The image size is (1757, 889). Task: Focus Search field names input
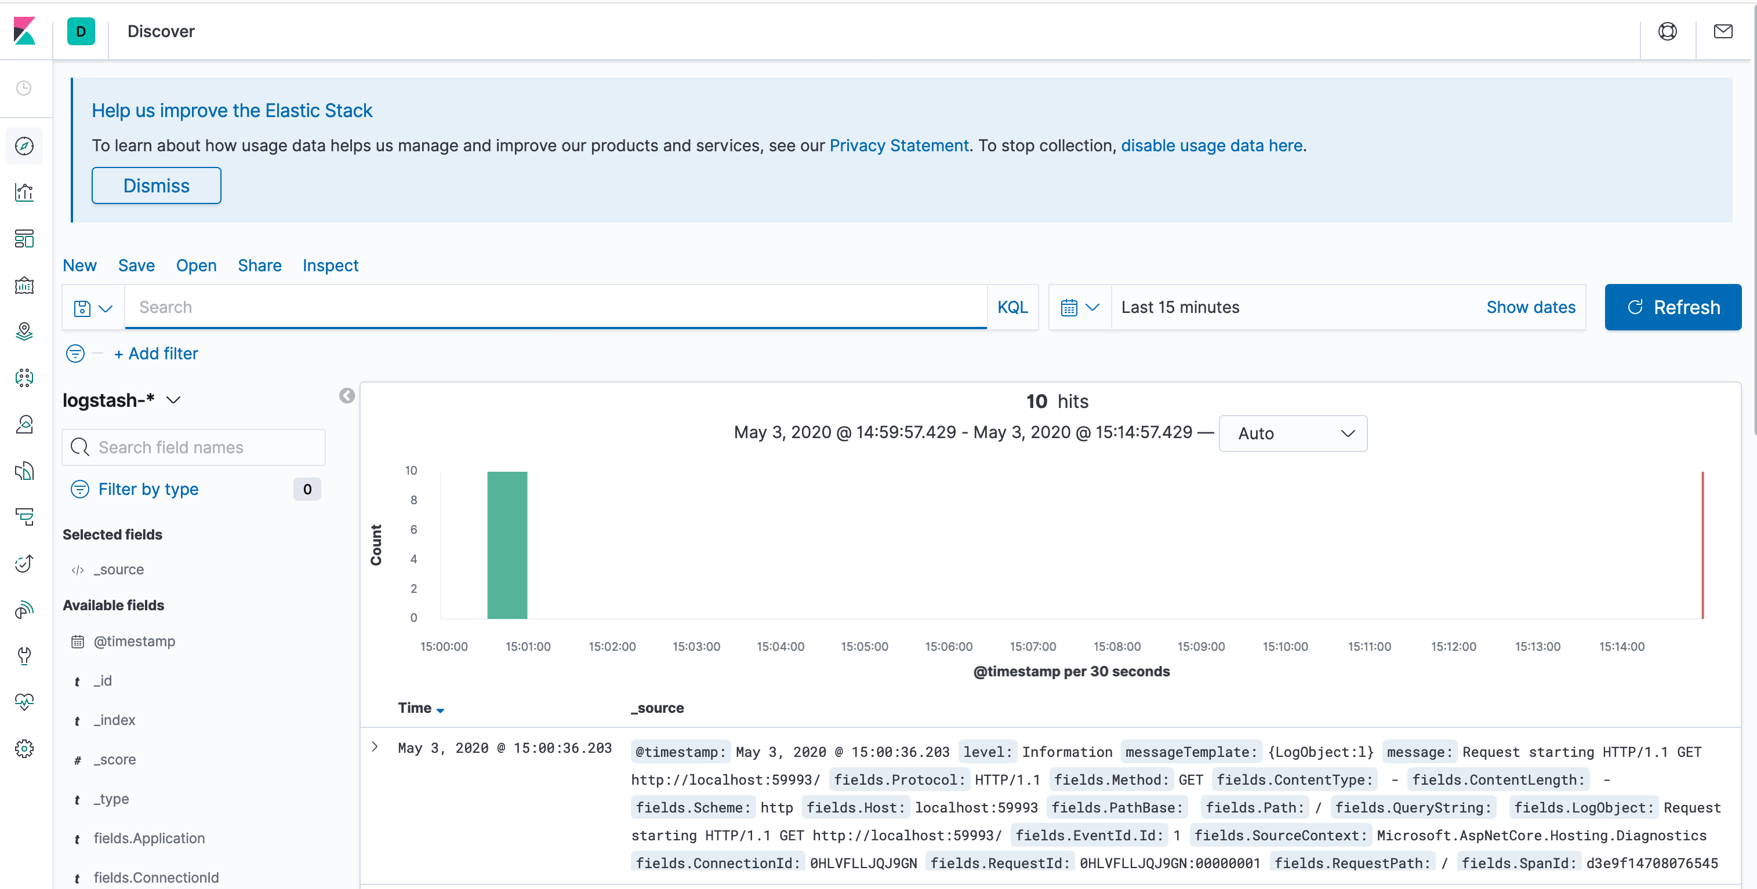(x=194, y=447)
